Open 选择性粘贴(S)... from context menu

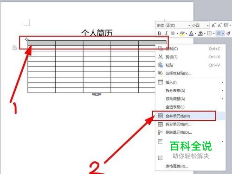point(190,73)
